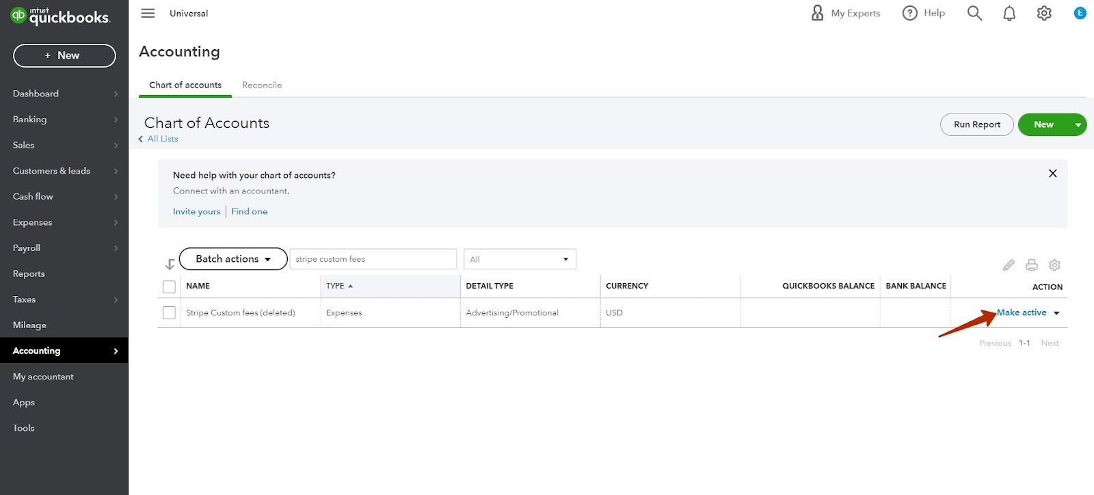Open the search magnifier icon
The height and width of the screenshot is (495, 1094).
tap(974, 13)
